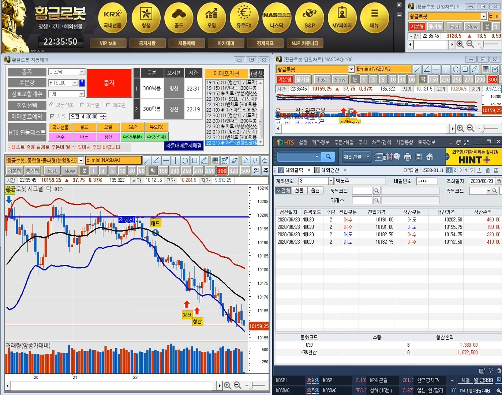Toggle the 옵션 filter button in the HTS window

pyautogui.click(x=315, y=191)
